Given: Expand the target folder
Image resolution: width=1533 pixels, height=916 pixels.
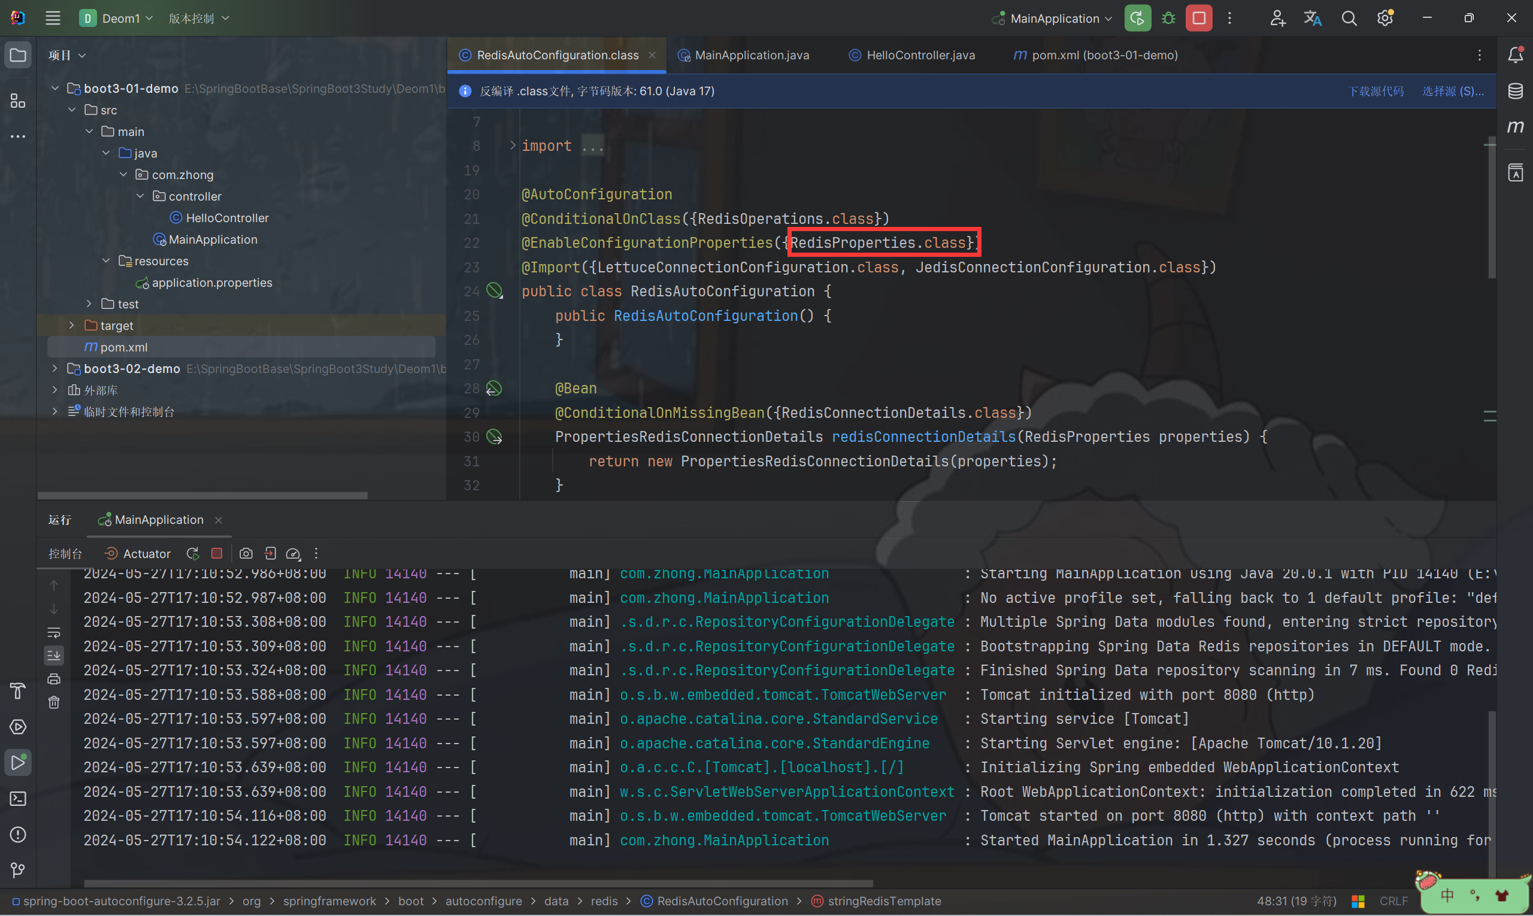Looking at the screenshot, I should point(72,325).
